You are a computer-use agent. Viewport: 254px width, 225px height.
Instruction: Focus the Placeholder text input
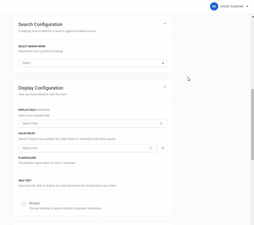click(x=93, y=171)
